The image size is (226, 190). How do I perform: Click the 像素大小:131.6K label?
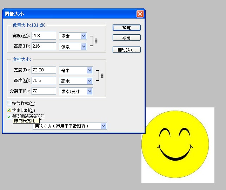29,25
